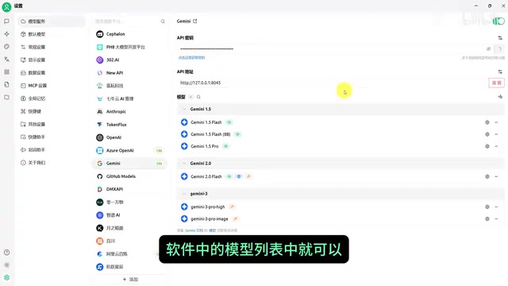Click the help question-mark icon at bottom left
The width and height of the screenshot is (508, 286).
pyautogui.click(x=6, y=253)
